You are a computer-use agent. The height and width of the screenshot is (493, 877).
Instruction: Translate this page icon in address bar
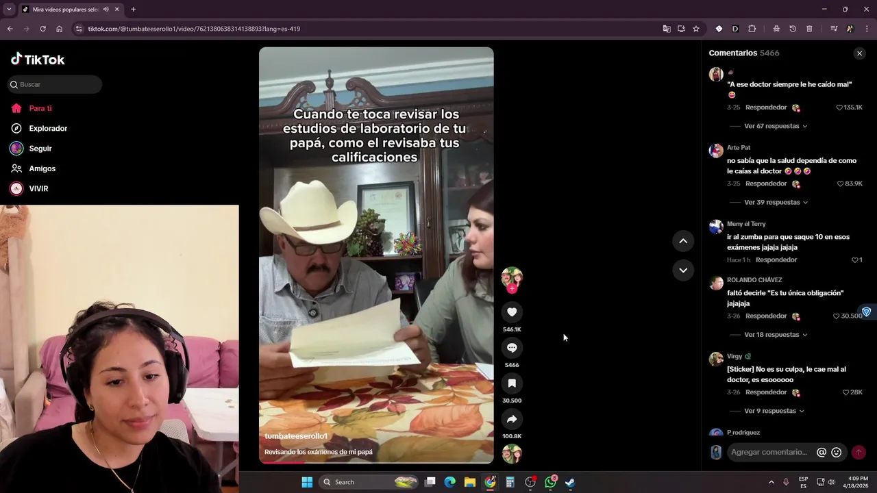click(x=667, y=29)
